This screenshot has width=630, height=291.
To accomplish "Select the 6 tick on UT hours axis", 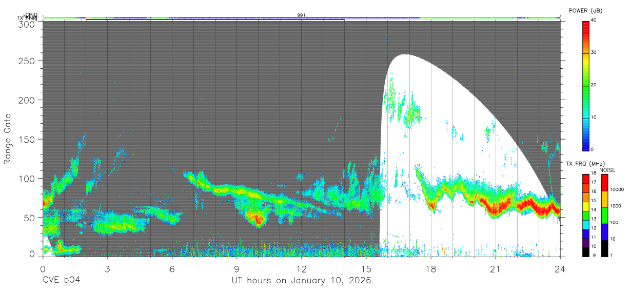I will tap(172, 268).
